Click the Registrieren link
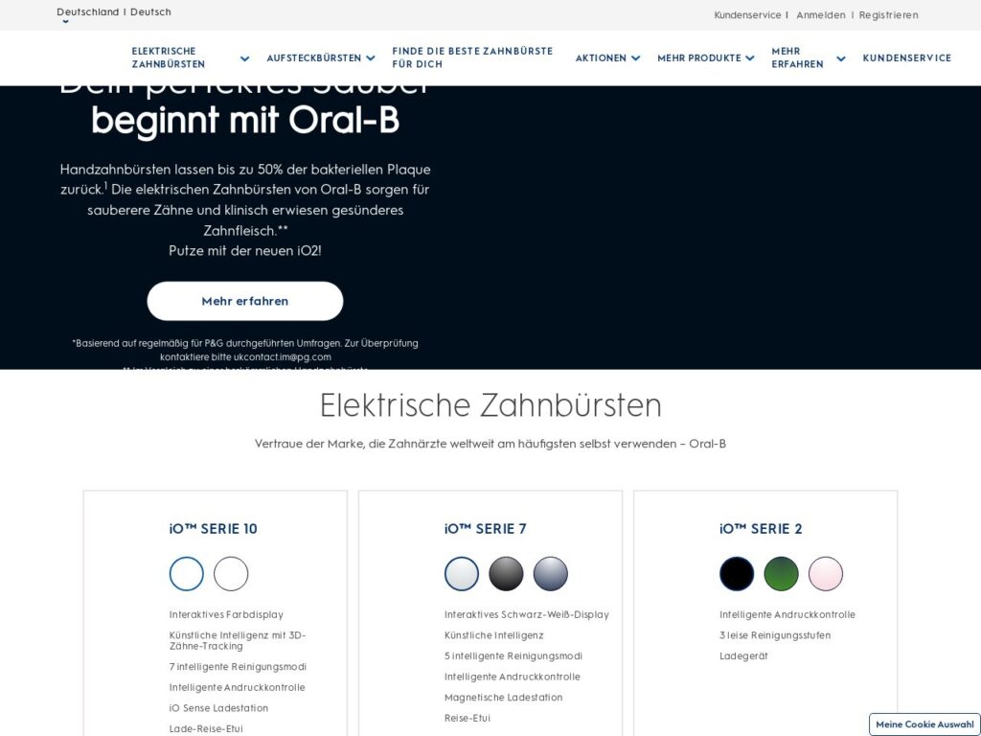981x736 pixels. point(888,15)
